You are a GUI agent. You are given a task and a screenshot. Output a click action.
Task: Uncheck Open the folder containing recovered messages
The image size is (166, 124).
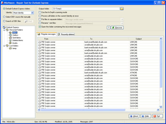tap(40, 27)
